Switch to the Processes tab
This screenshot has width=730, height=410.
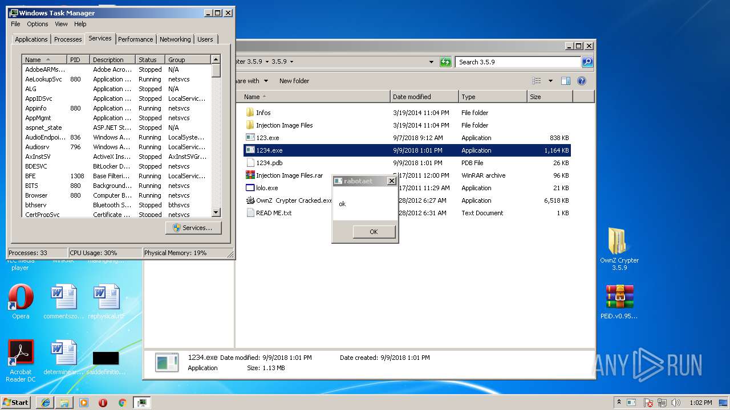click(68, 39)
